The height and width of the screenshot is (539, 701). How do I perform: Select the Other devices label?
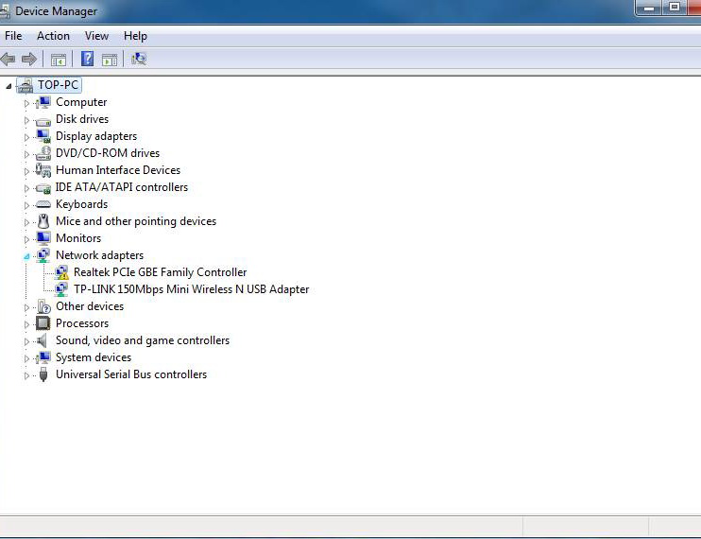(x=90, y=306)
